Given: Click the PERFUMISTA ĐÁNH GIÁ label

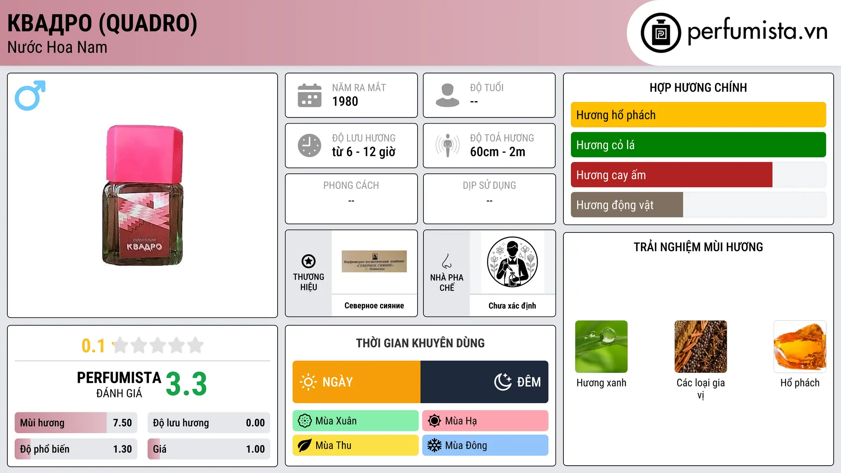Looking at the screenshot, I should (x=119, y=385).
